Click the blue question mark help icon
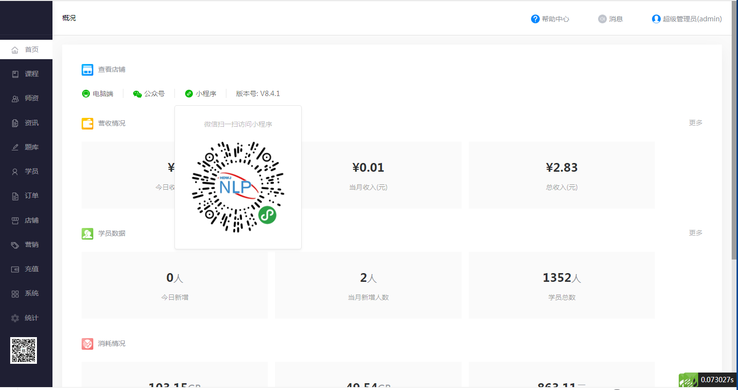The image size is (738, 390). (535, 19)
